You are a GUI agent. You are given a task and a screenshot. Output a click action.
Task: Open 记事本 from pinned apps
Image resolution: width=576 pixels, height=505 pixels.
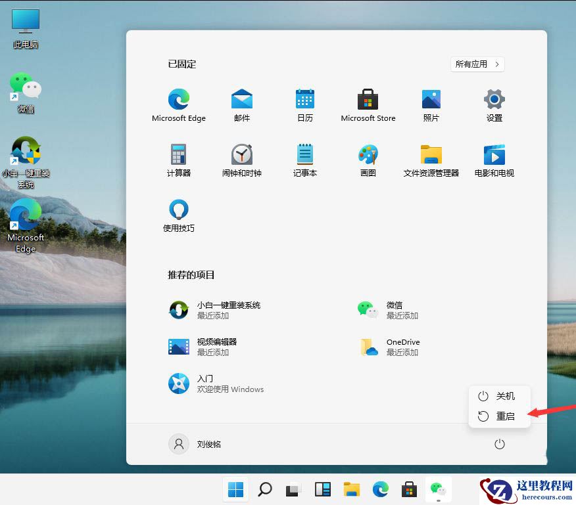point(304,156)
